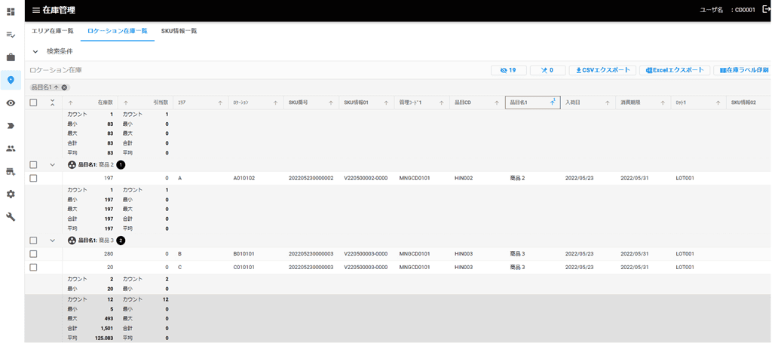
Task: Tick checkbox for the 商品 3 group row
Action: [33, 240]
